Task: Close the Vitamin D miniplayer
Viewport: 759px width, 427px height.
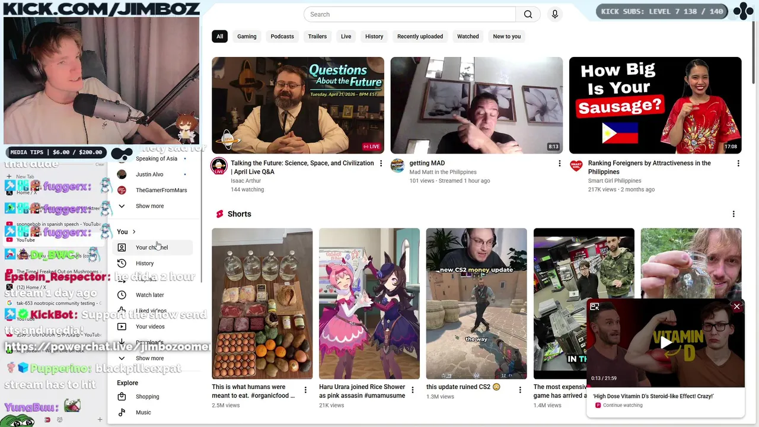Action: click(x=736, y=307)
